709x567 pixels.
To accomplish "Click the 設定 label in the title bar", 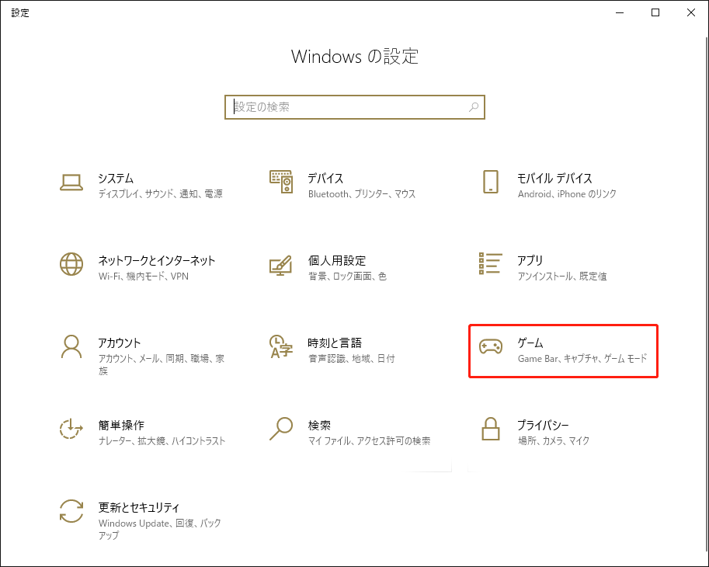I will click(21, 12).
